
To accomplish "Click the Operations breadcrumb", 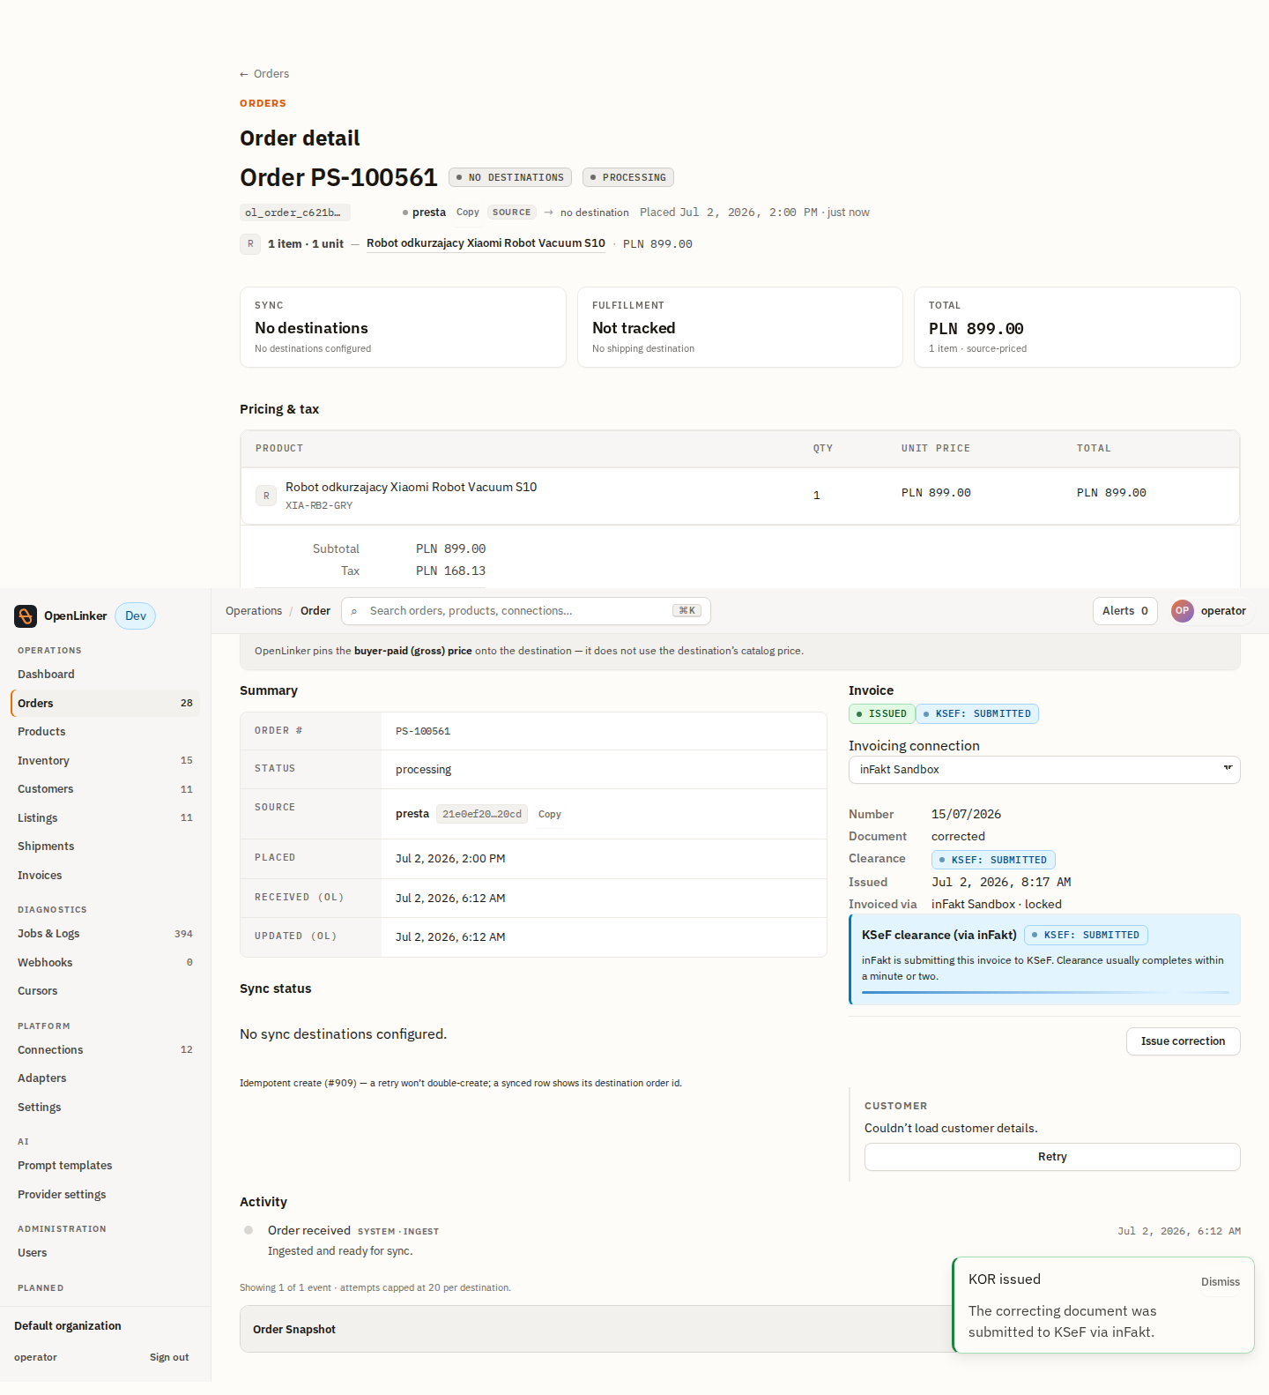I will tap(254, 611).
